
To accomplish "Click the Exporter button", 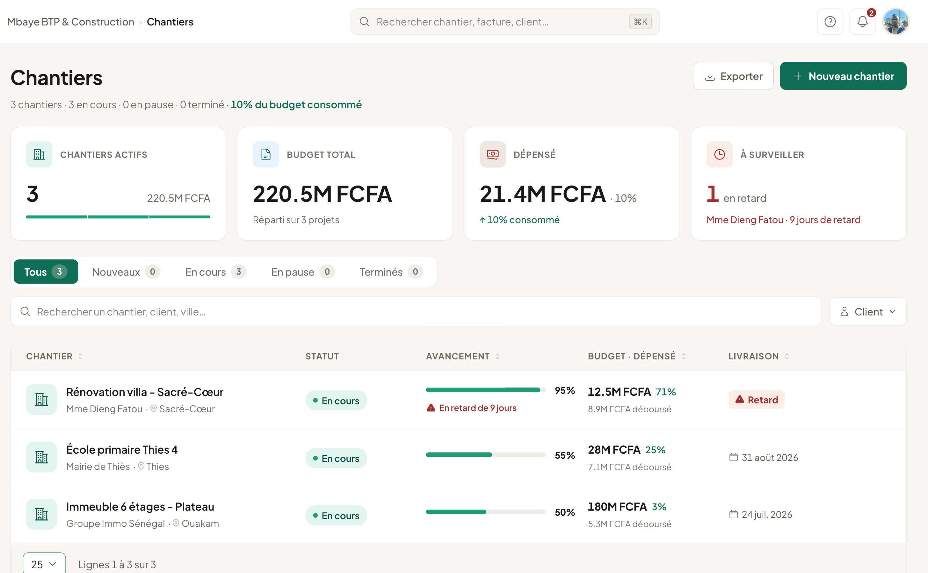I will (733, 76).
